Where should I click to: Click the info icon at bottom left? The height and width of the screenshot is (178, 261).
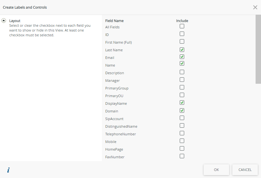tap(8, 170)
